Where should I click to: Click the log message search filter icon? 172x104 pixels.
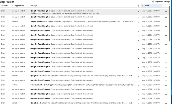tap(138, 5)
